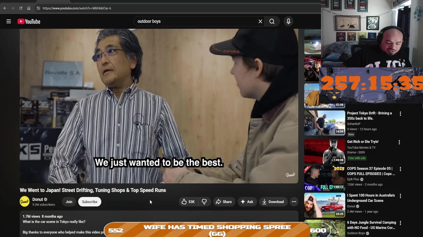Image resolution: width=423 pixels, height=237 pixels.
Task: Click the main video player
Action: click(x=159, y=106)
